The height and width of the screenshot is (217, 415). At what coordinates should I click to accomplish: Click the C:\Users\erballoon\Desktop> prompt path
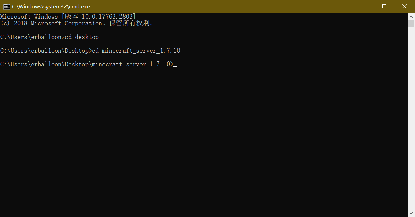click(x=46, y=51)
